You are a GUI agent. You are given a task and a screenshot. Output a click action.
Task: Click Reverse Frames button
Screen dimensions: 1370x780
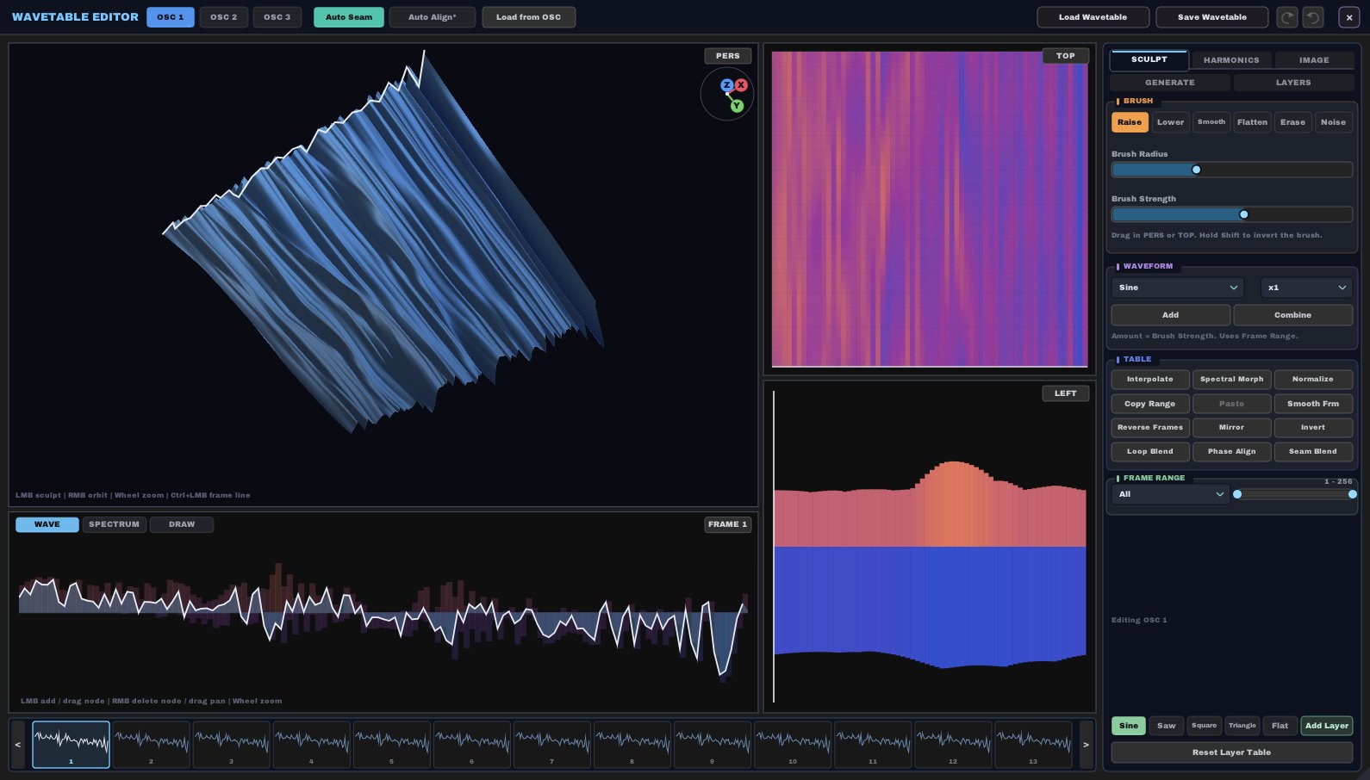click(x=1150, y=428)
